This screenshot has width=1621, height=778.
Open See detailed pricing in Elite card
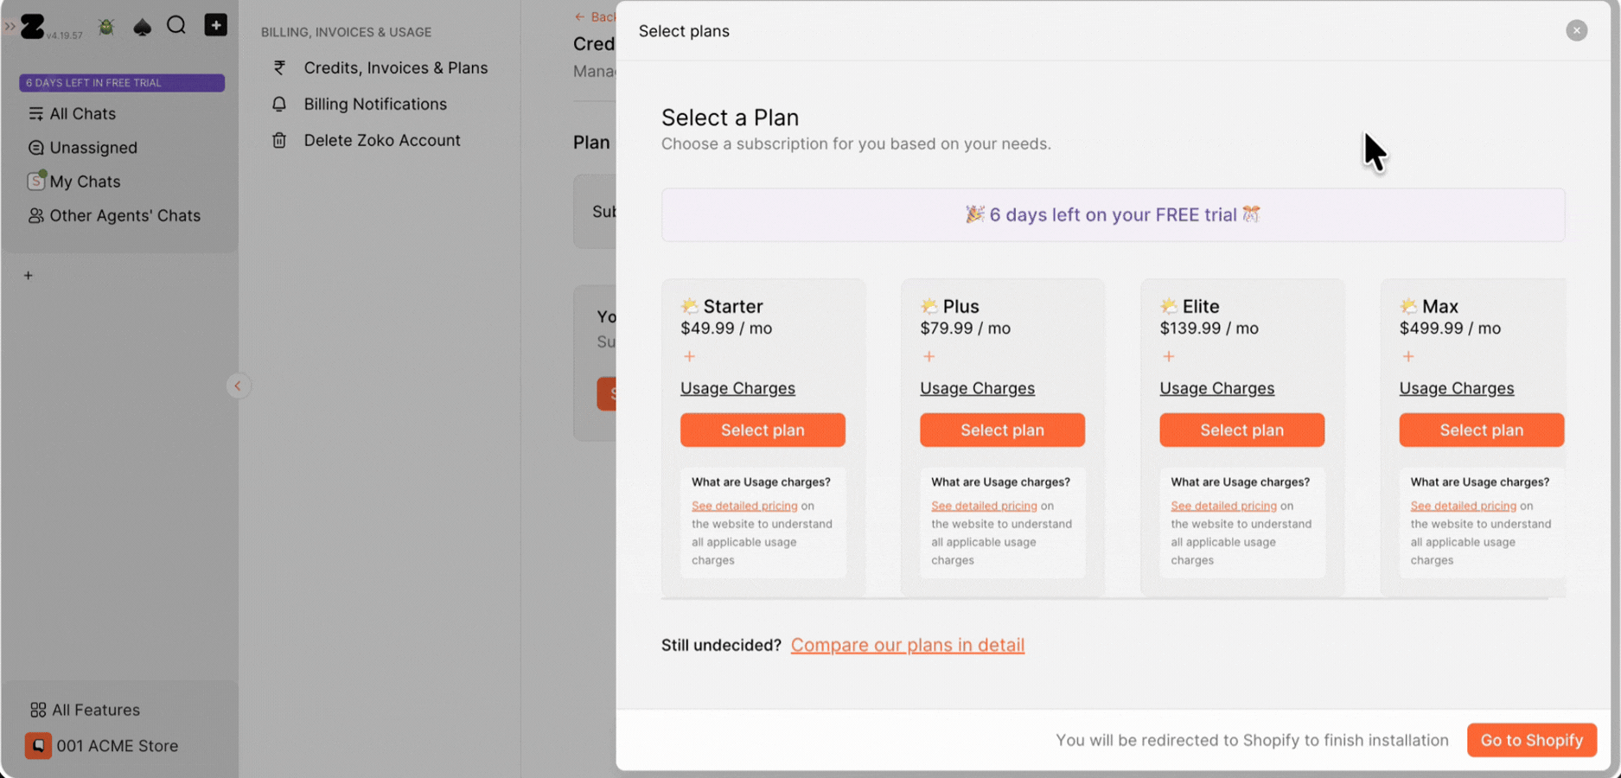coord(1223,506)
